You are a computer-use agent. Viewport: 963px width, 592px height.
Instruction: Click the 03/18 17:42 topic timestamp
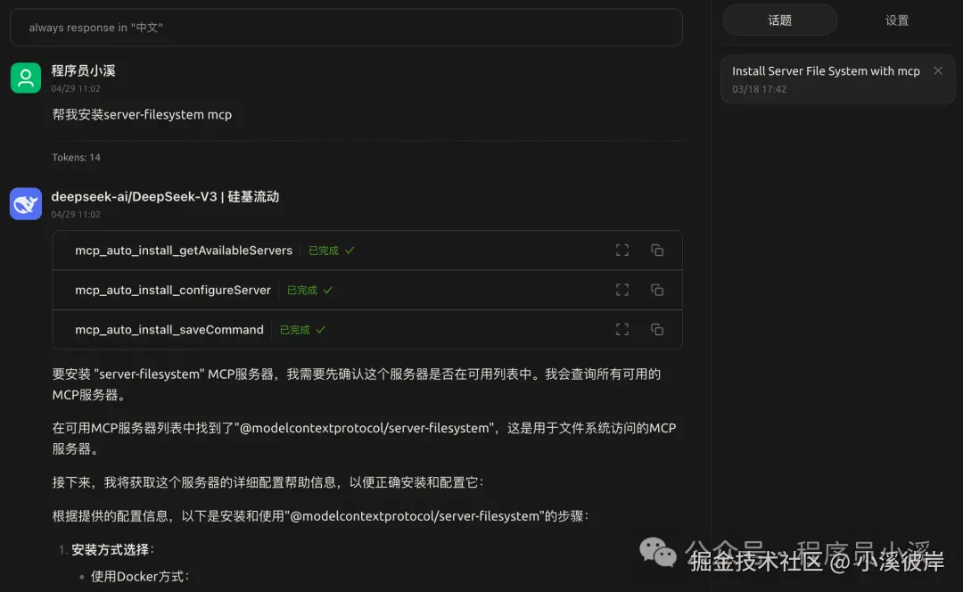[x=759, y=89]
